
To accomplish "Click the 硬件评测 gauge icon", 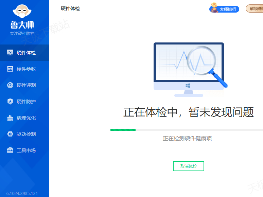I will 10,85.
